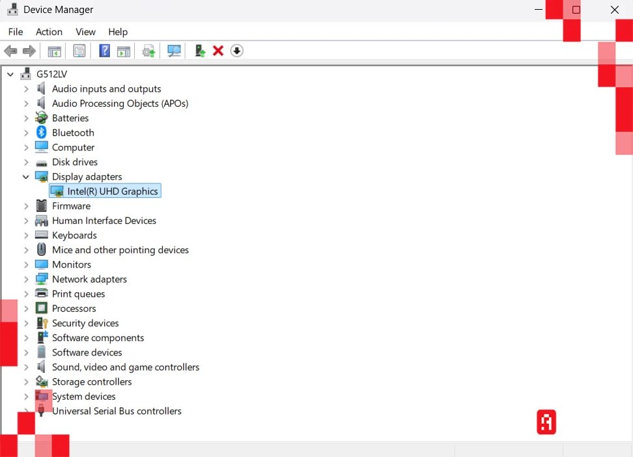Click the Human Interface Devices icon
The image size is (633, 457).
[x=41, y=221]
